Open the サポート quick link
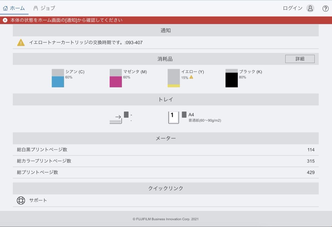This screenshot has height=227, width=332. click(x=38, y=200)
